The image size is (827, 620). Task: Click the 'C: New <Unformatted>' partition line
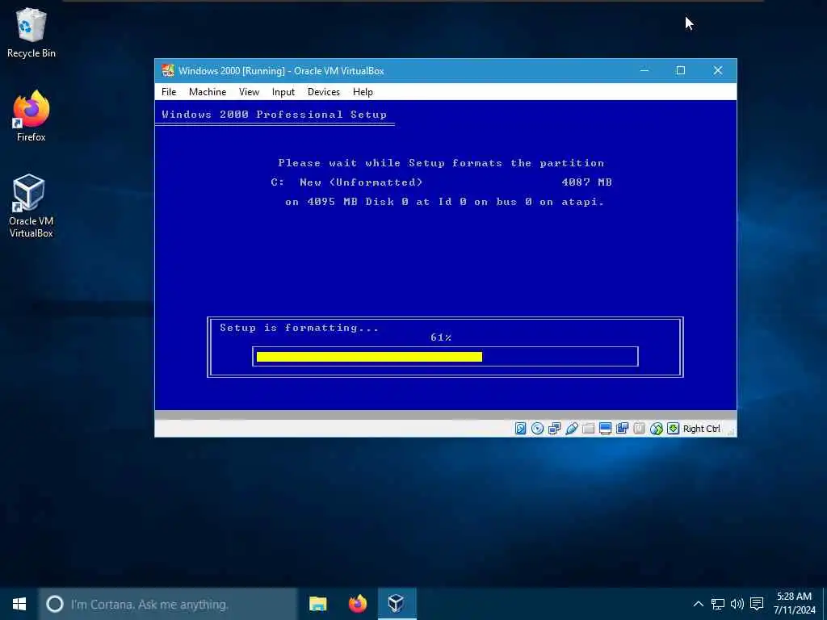pos(346,182)
